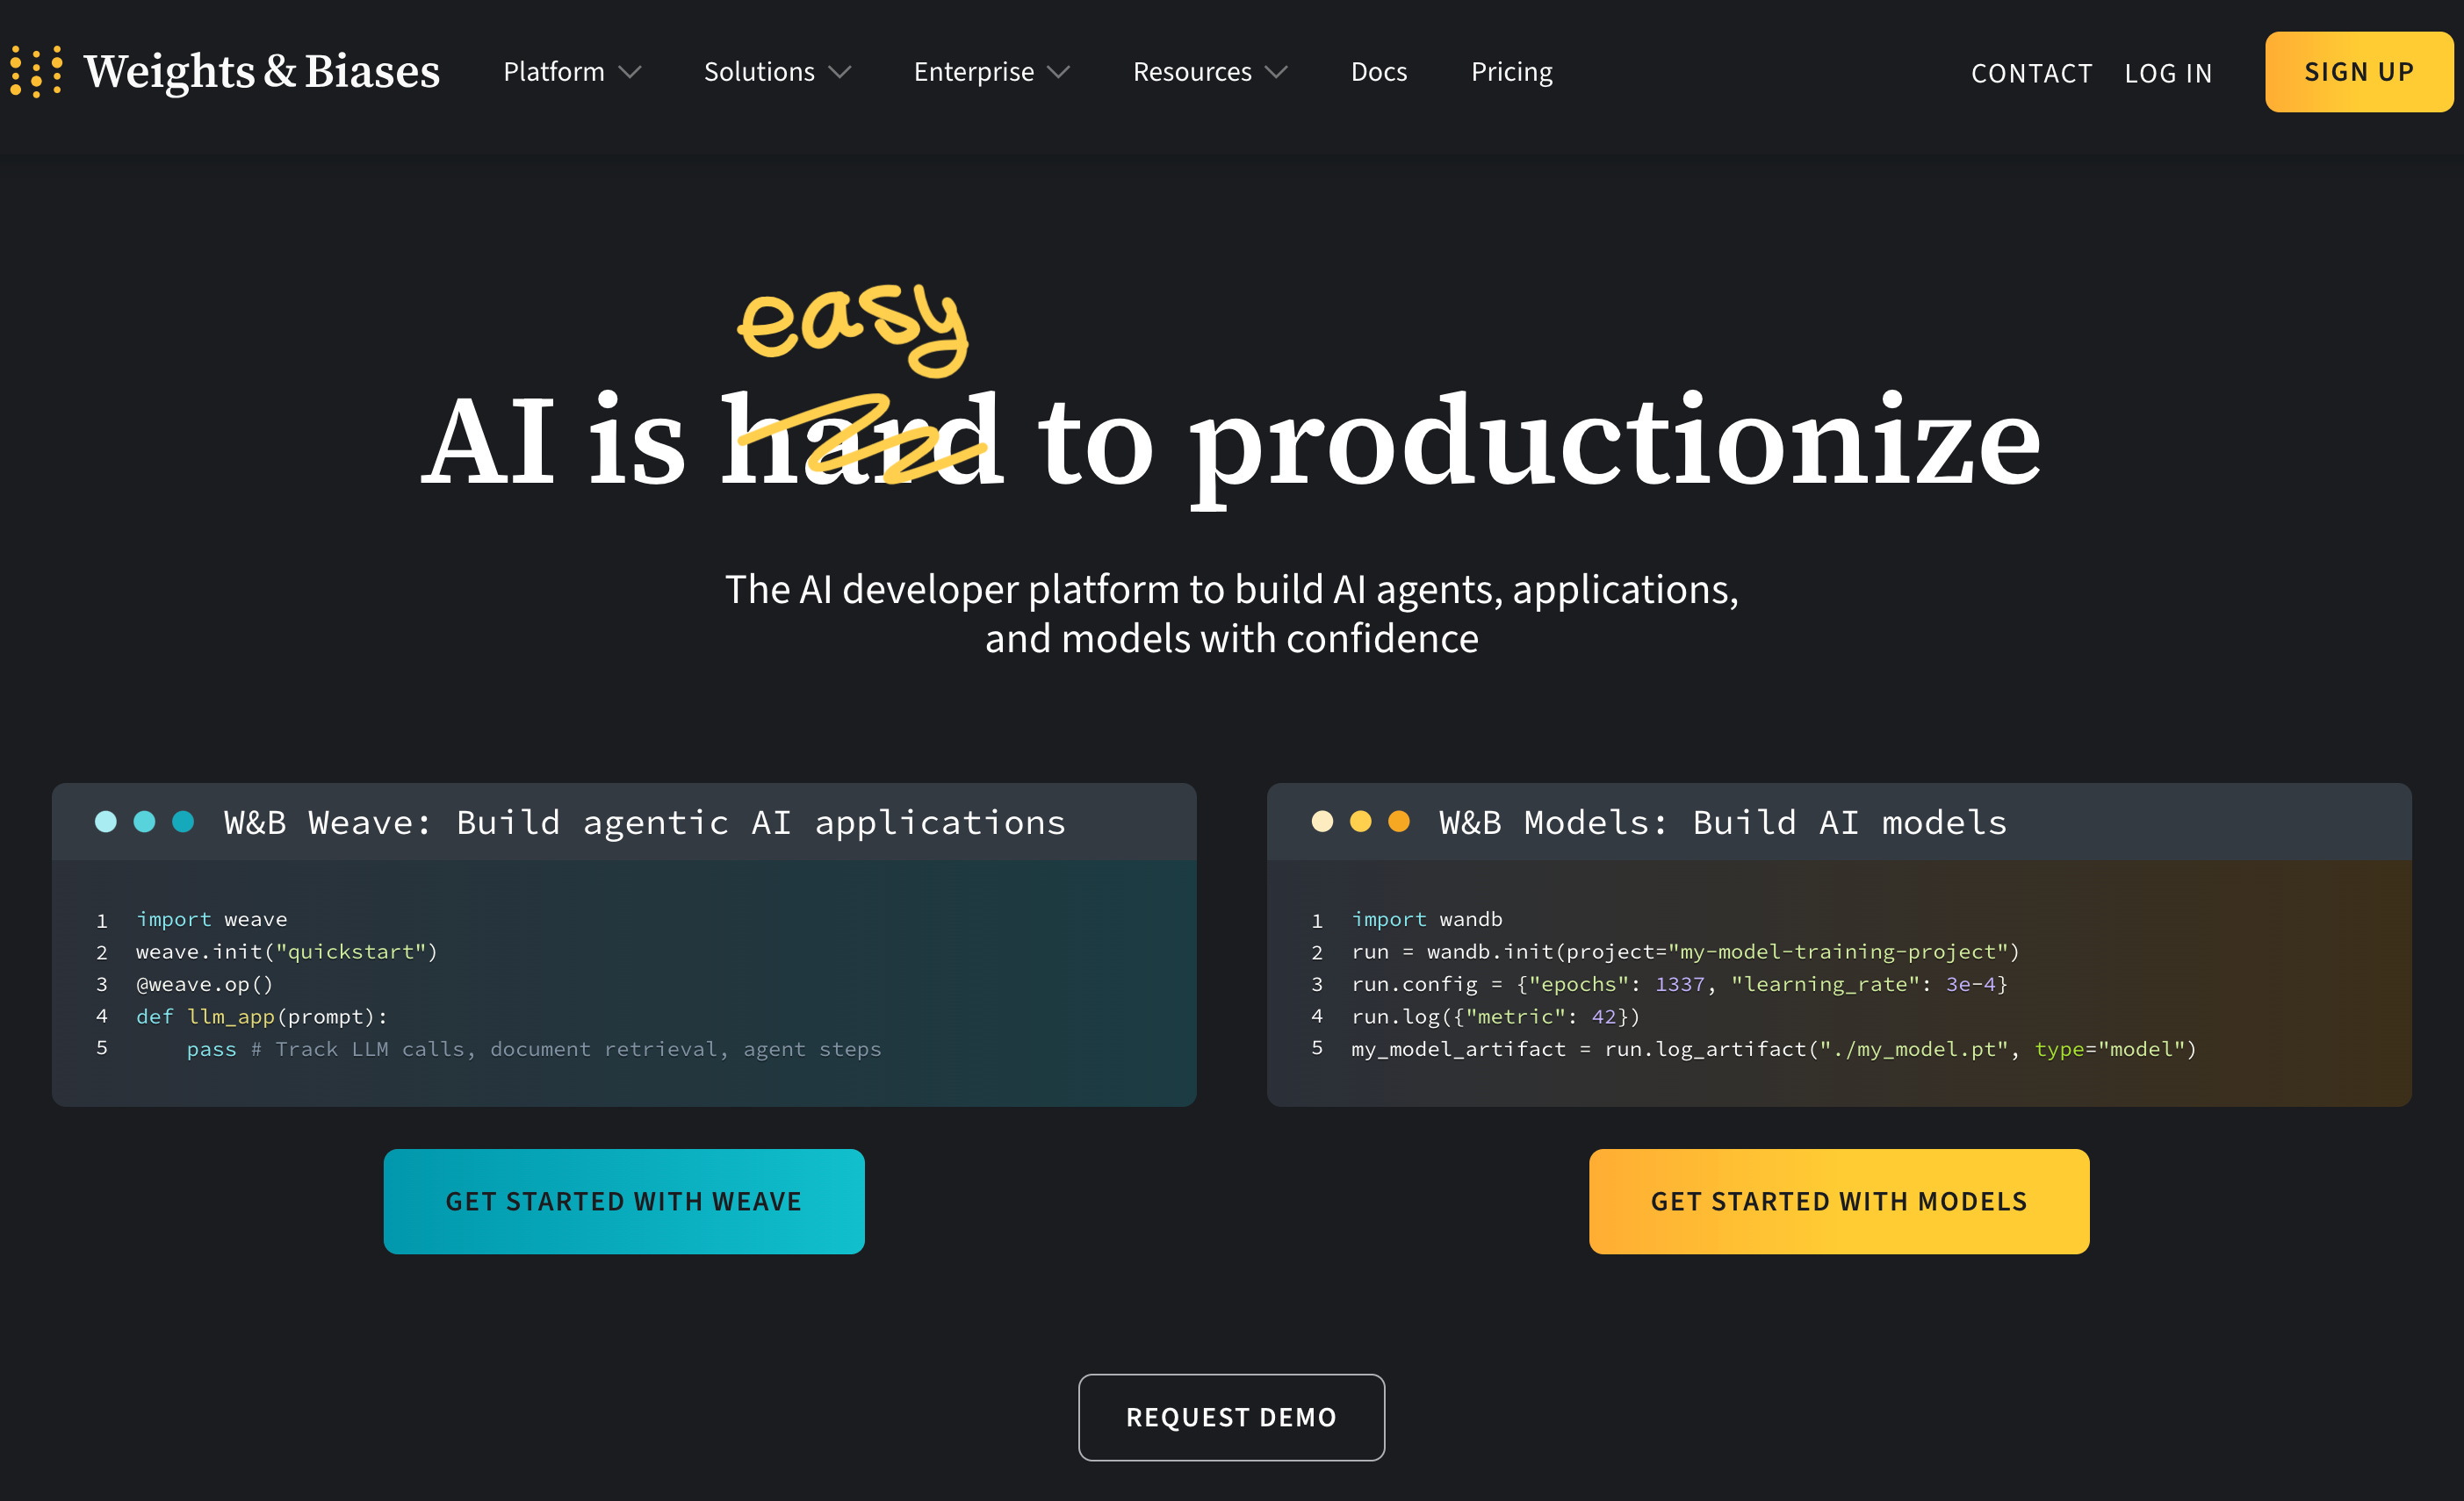Viewport: 2464px width, 1501px height.
Task: Click the "@weave.op()" code line
Action: pyautogui.click(x=205, y=984)
